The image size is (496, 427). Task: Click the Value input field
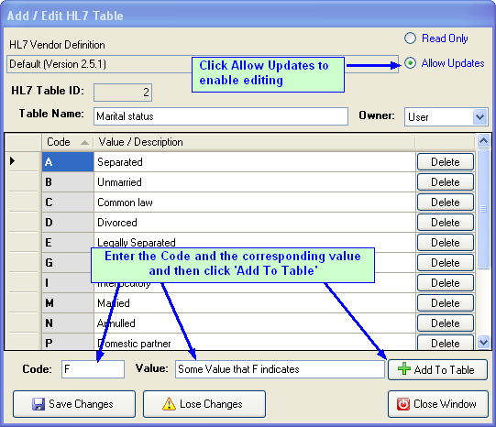pos(280,369)
